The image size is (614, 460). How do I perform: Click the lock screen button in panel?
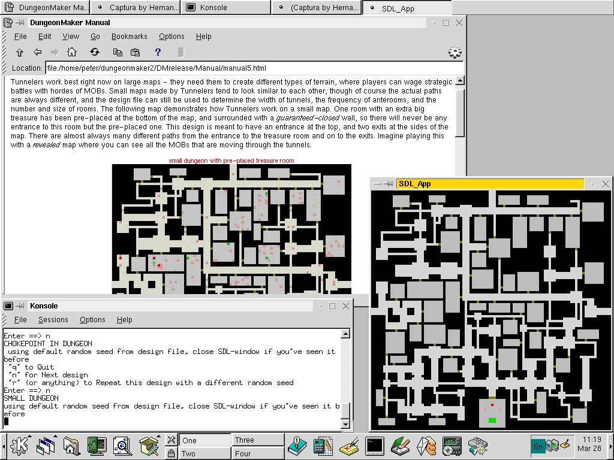tap(171, 453)
